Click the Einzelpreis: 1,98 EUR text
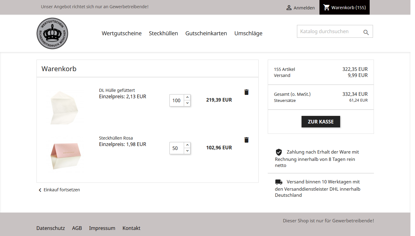This screenshot has width=415, height=236. tap(123, 144)
